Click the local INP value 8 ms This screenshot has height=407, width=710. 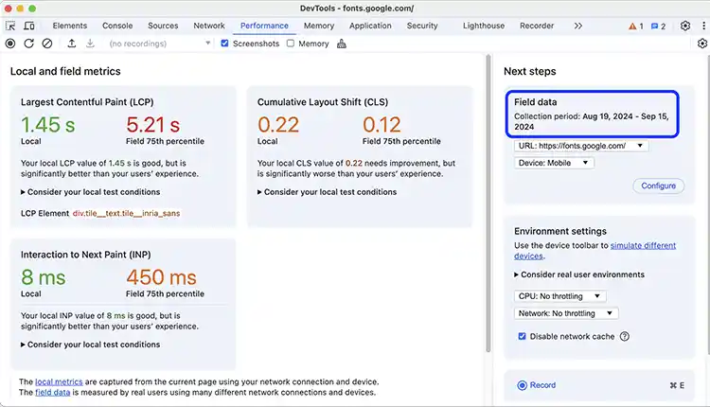pyautogui.click(x=44, y=277)
